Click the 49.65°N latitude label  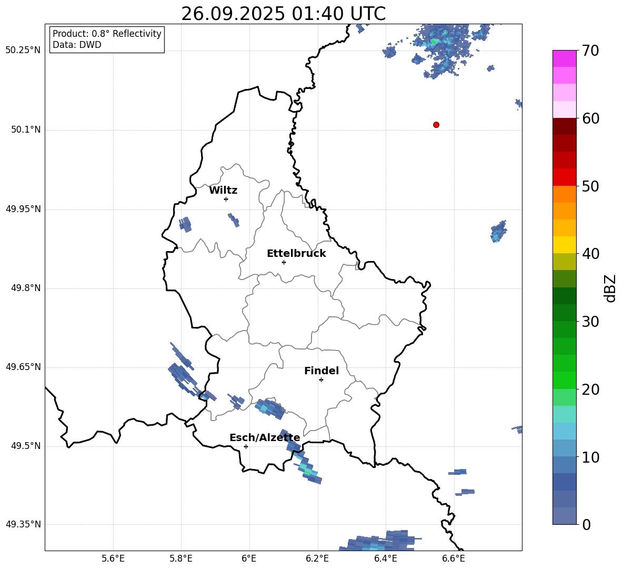click(23, 367)
